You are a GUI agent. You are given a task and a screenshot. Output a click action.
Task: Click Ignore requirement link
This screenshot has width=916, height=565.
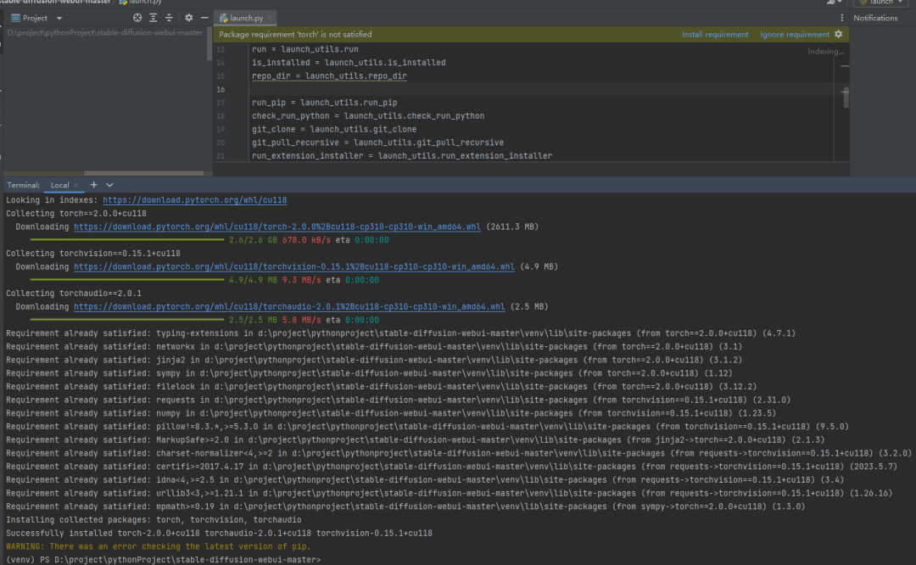click(x=795, y=35)
